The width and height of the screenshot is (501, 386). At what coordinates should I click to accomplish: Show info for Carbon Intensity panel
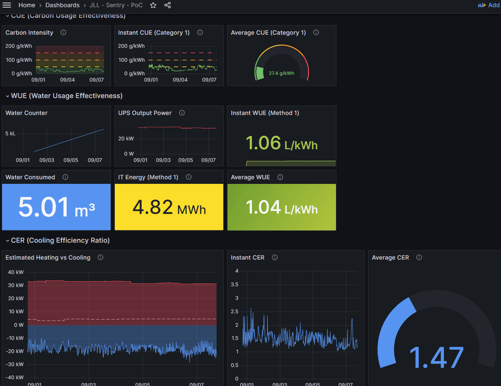point(63,32)
